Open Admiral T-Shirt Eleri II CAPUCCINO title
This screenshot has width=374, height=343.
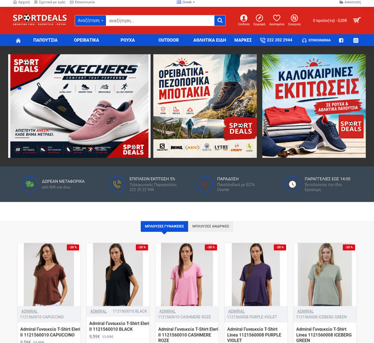50,332
